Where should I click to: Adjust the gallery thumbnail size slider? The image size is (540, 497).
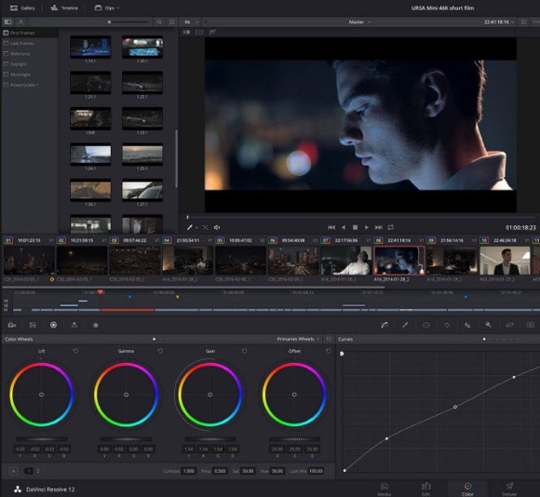[x=128, y=22]
